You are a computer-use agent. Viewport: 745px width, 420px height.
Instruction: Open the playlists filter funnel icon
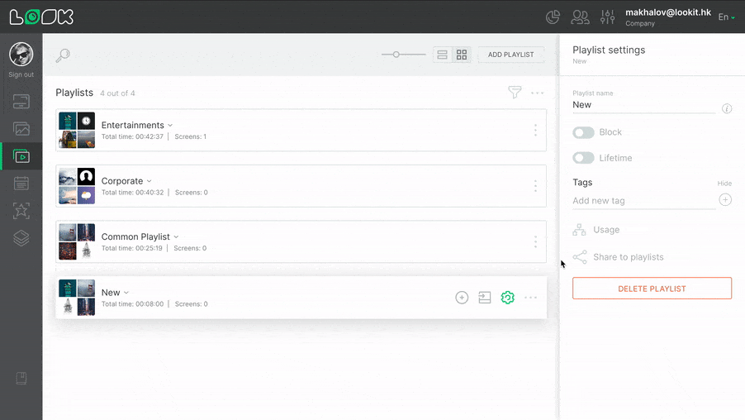coord(515,93)
